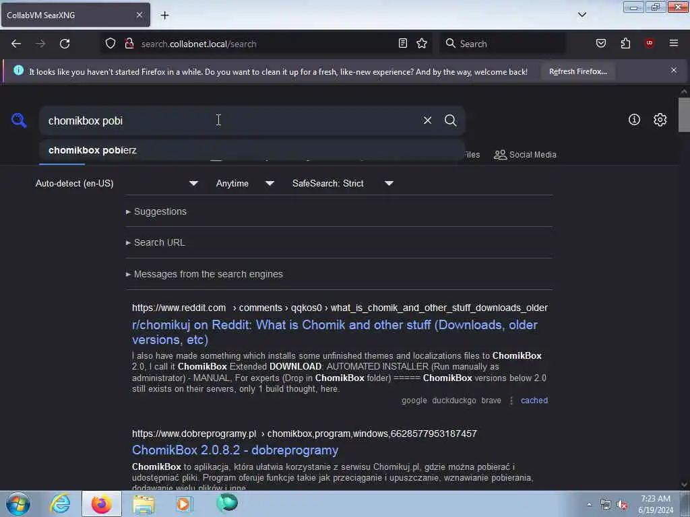The height and width of the screenshot is (517, 690).
Task: Click reddit.com result URL
Action: (x=340, y=308)
